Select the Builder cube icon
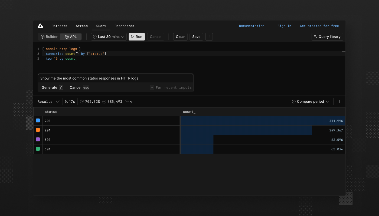379x216 pixels. point(43,37)
